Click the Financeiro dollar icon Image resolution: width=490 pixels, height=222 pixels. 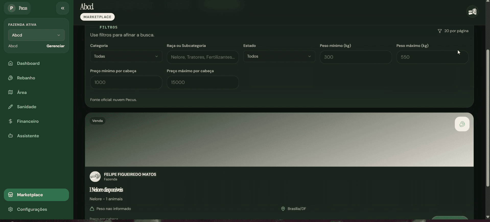tap(10, 121)
